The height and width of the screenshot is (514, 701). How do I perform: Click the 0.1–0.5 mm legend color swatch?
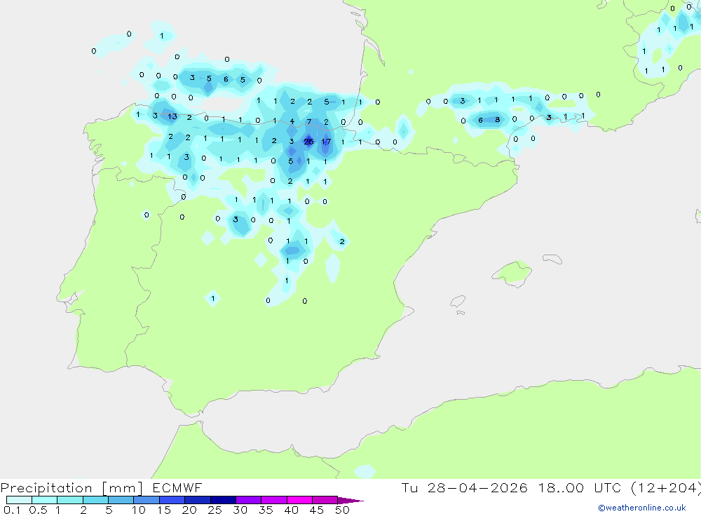pyautogui.click(x=19, y=500)
